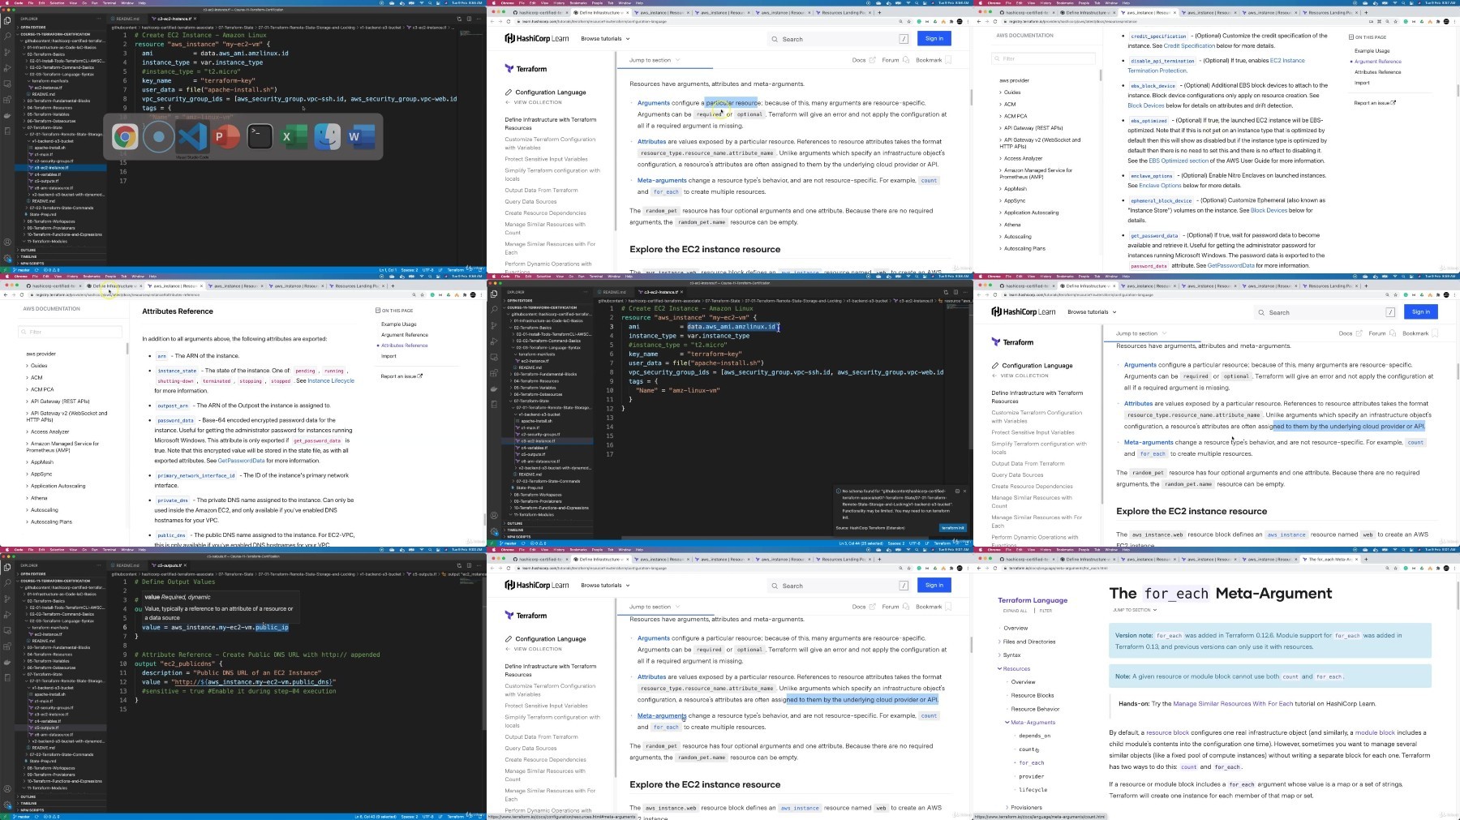1460x820 pixels.
Task: Open Manage Similar Resources With For Each link
Action: pos(1233,703)
